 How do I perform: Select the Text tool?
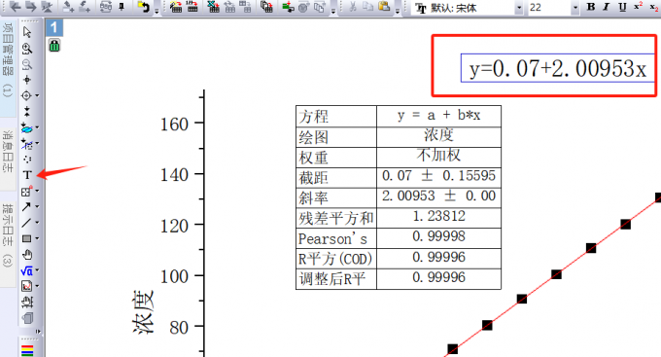[27, 175]
